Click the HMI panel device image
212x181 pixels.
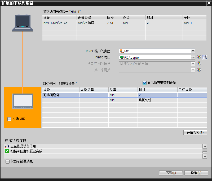point(23,101)
